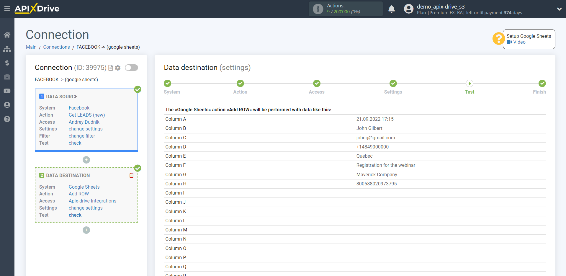Image resolution: width=566 pixels, height=276 pixels.
Task: Click the Column Q label
Action: tap(176, 267)
